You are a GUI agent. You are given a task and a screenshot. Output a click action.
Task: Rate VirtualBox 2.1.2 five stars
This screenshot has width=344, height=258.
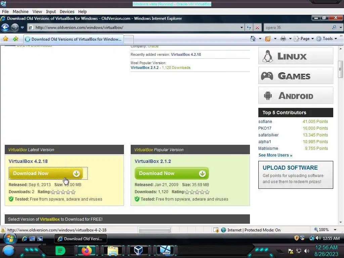click(x=207, y=192)
